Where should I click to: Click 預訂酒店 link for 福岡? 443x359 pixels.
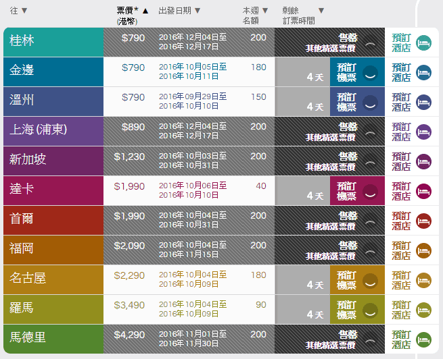coord(401,250)
